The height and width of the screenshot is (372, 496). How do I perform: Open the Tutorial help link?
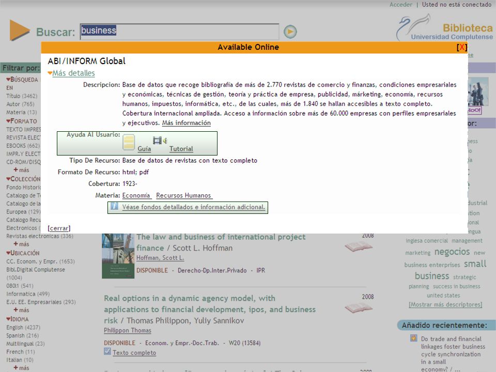coord(181,149)
